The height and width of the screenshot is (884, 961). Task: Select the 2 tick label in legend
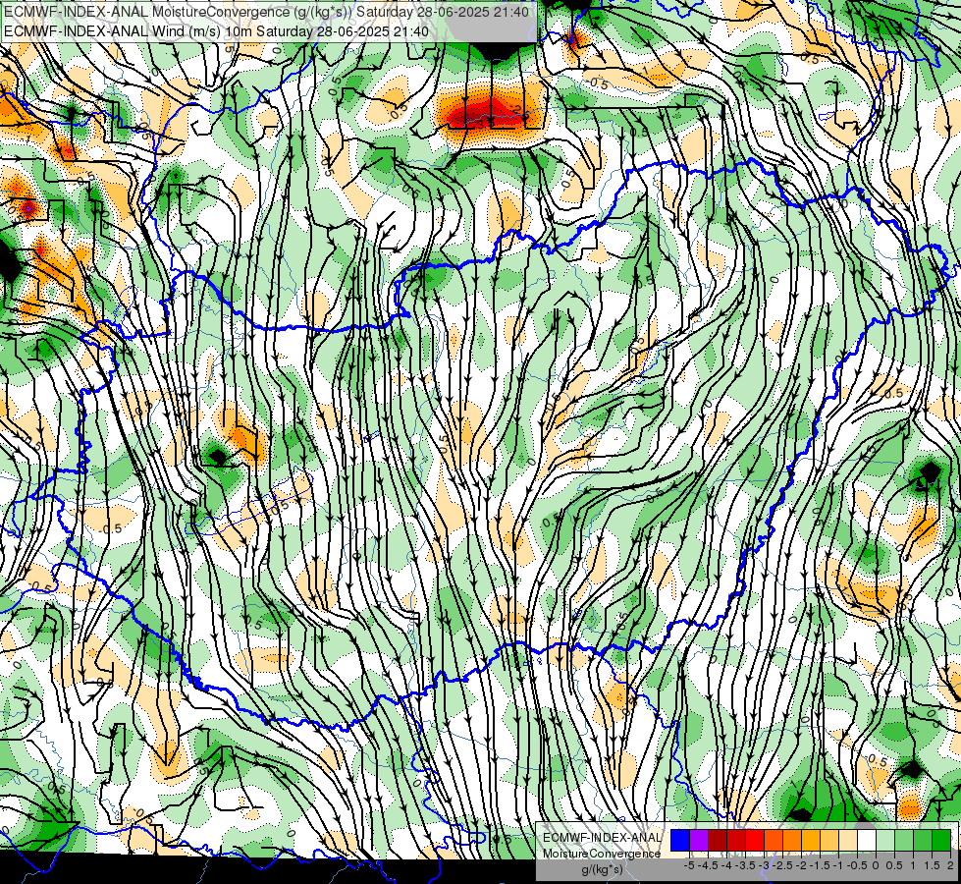[x=950, y=865]
